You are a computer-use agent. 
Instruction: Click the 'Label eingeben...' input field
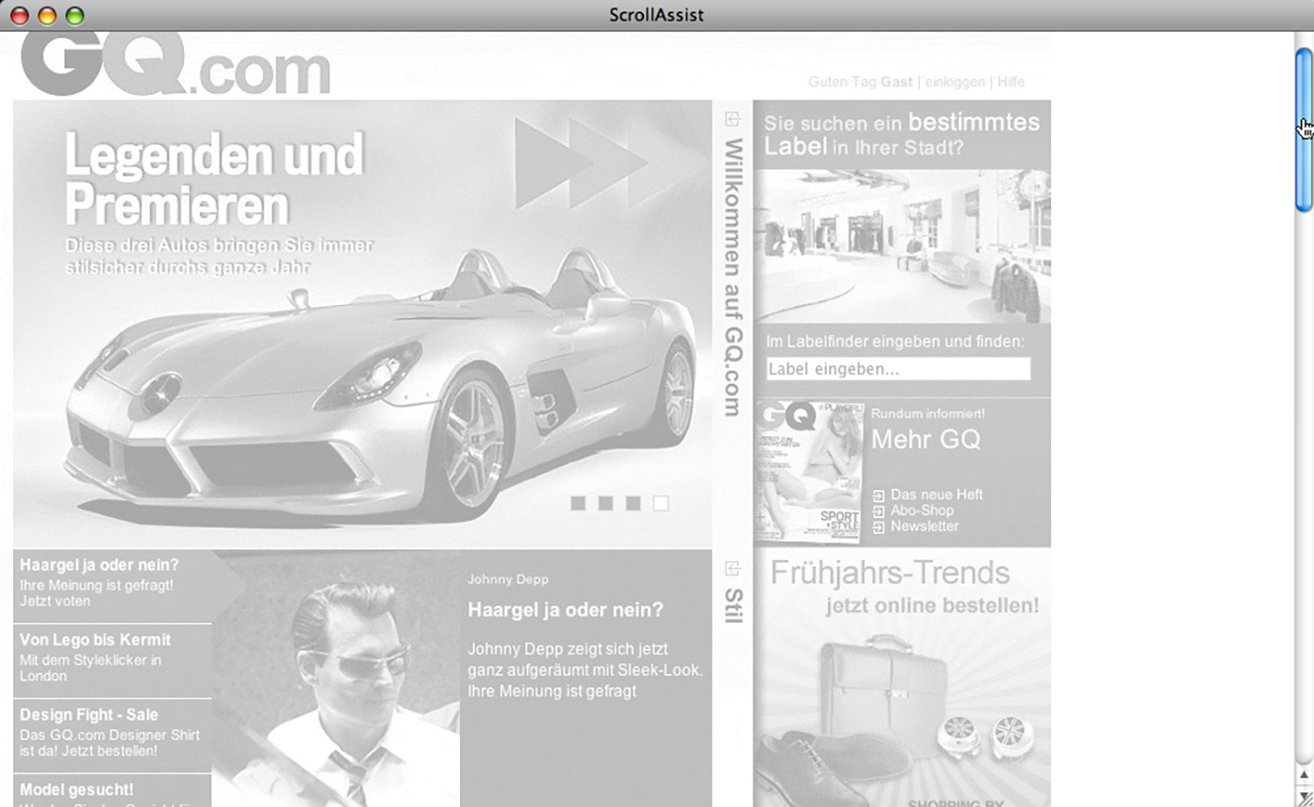pos(898,369)
